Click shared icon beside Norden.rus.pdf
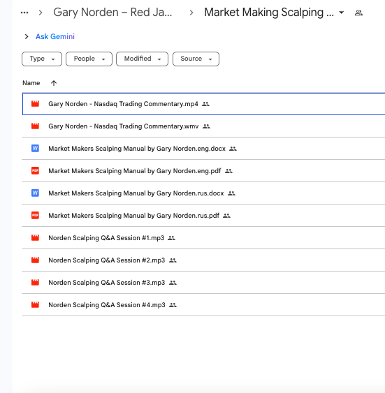 [x=226, y=216]
